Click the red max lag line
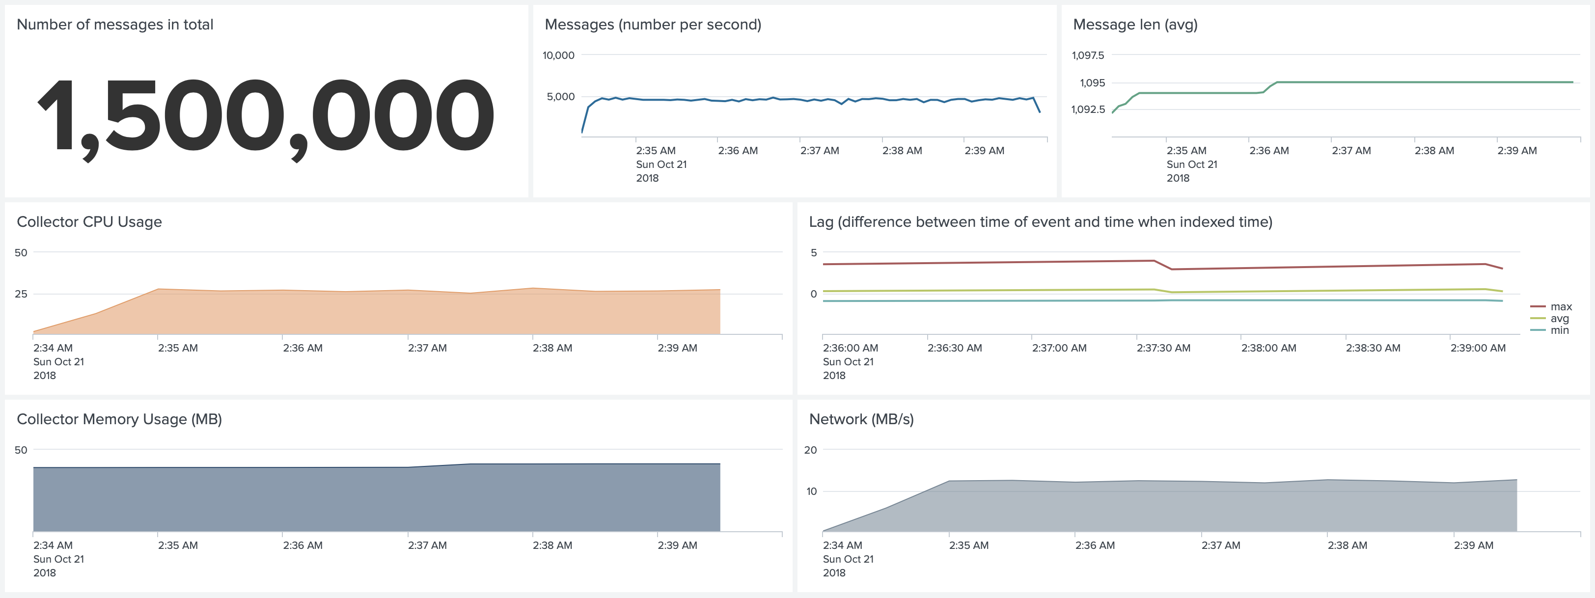 (990, 263)
